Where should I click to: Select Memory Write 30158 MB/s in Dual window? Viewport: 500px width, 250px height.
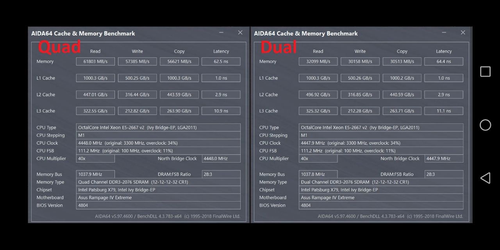[360, 61]
